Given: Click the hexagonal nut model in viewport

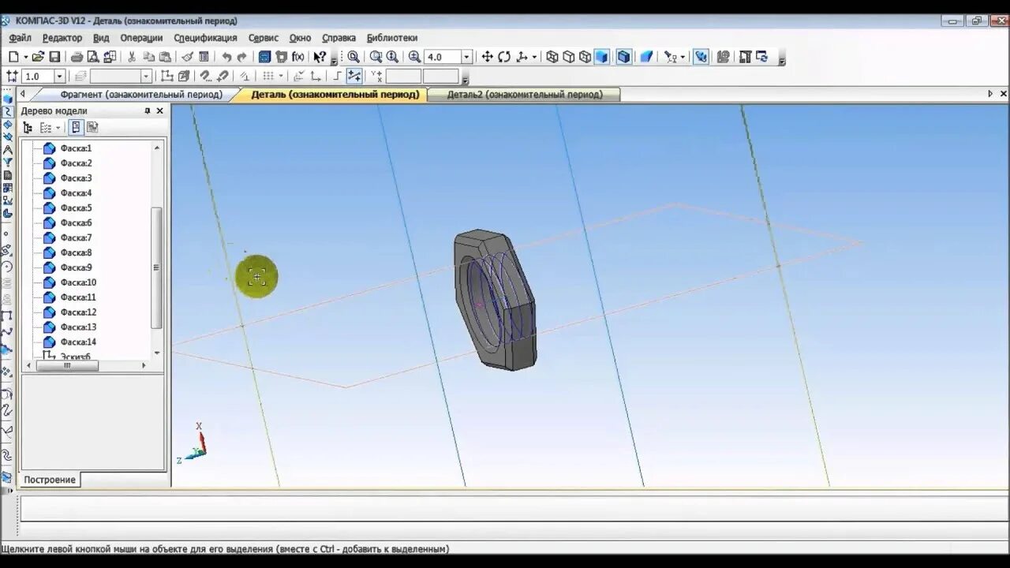Looking at the screenshot, I should tap(494, 300).
